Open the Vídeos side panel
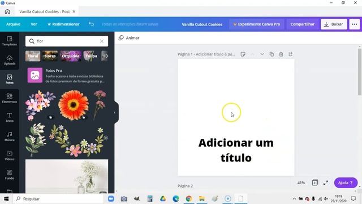Viewport: 362px width, 204px height. click(x=10, y=156)
